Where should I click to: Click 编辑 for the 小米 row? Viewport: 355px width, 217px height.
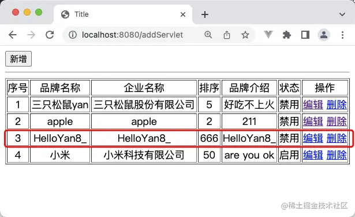tap(313, 155)
